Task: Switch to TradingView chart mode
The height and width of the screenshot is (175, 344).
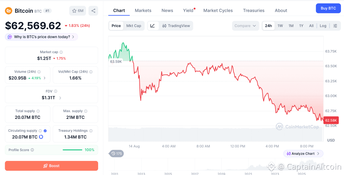Action: (176, 26)
